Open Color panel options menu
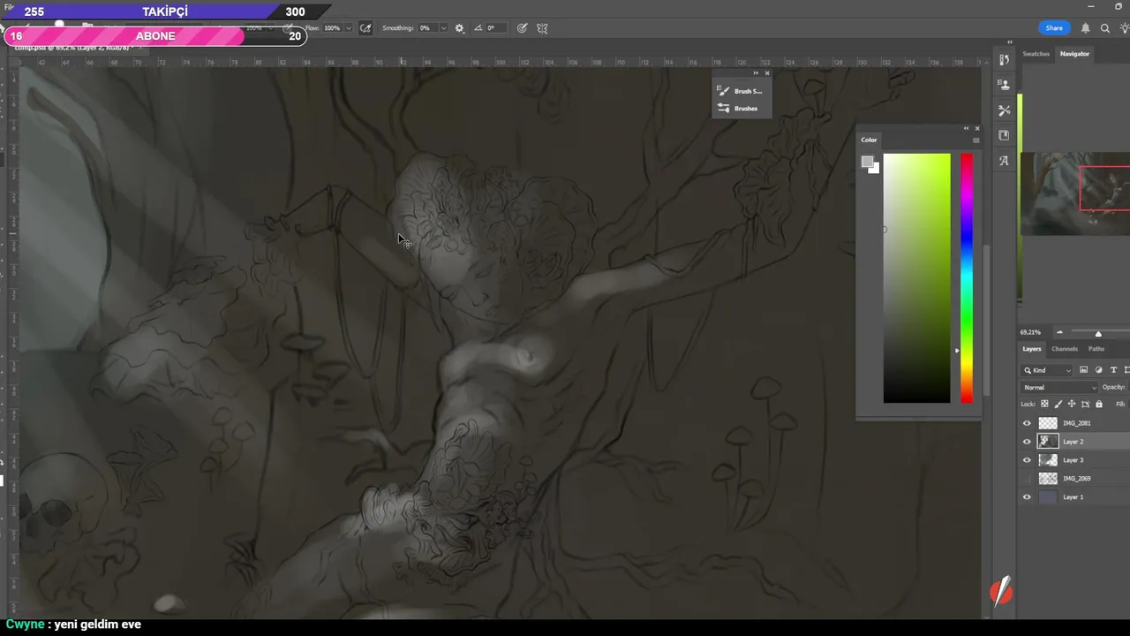 (x=976, y=140)
